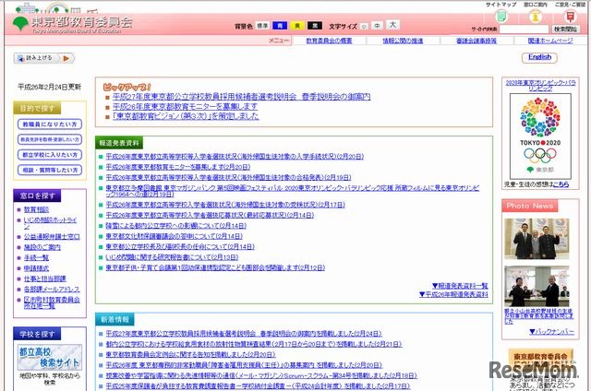Image resolution: width=591 pixels, height=391 pixels.
Task: Click the site search input field
Action: coord(525,29)
